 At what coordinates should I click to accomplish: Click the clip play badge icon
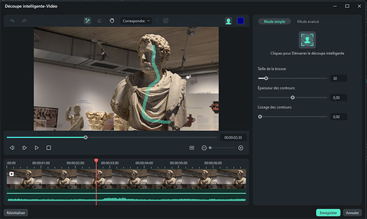11,174
